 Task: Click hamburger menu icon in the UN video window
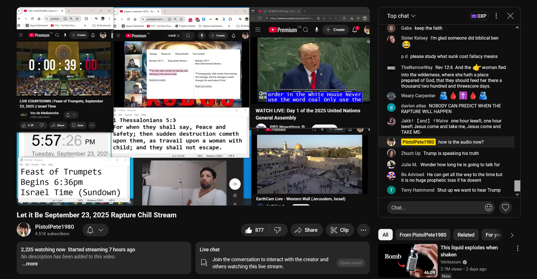(x=258, y=30)
